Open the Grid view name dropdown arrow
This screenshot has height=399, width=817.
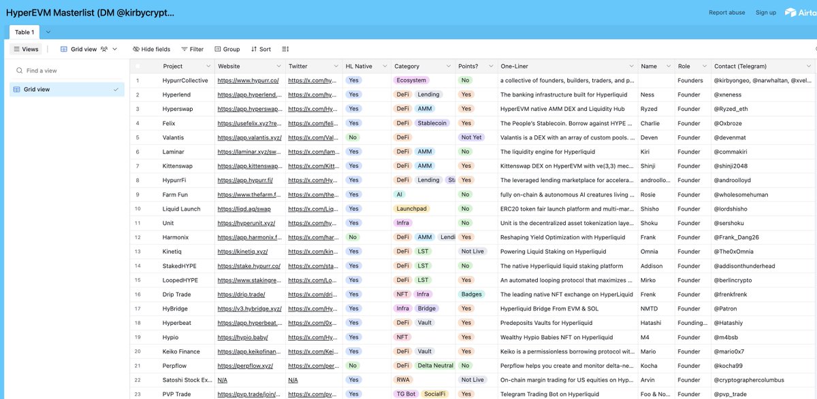click(x=115, y=49)
